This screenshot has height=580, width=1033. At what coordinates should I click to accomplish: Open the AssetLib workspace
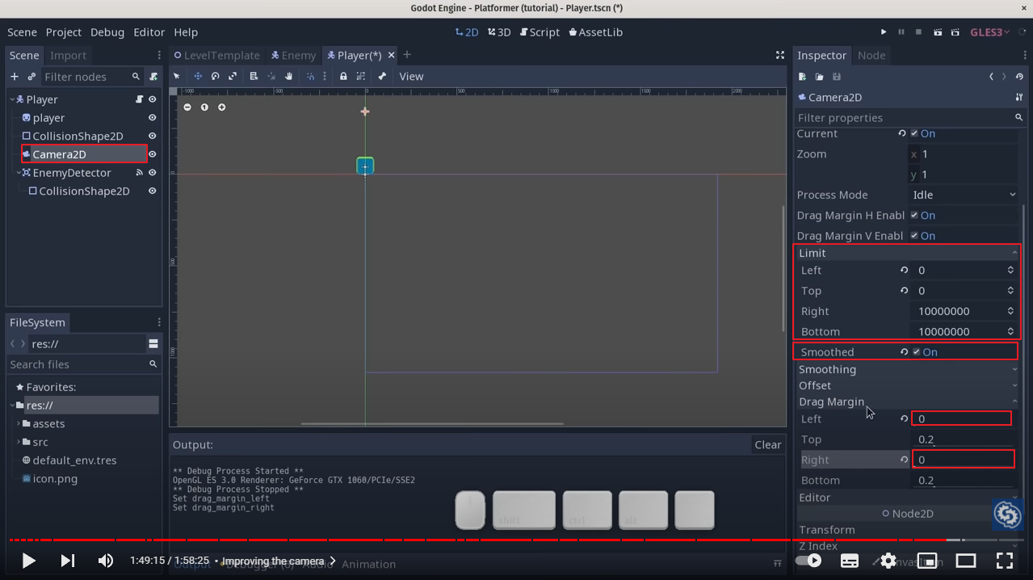(596, 32)
